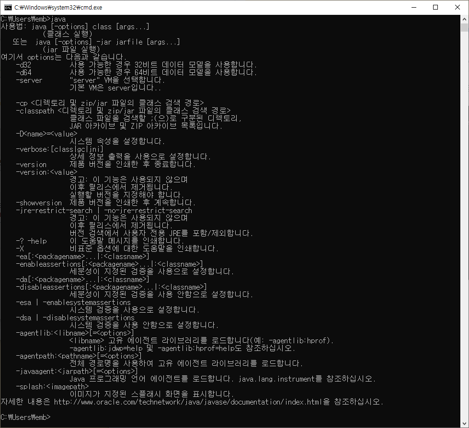Click the '-verbose:[class|gc|jni]' option
Image resolution: width=469 pixels, height=428 pixels.
point(60,149)
